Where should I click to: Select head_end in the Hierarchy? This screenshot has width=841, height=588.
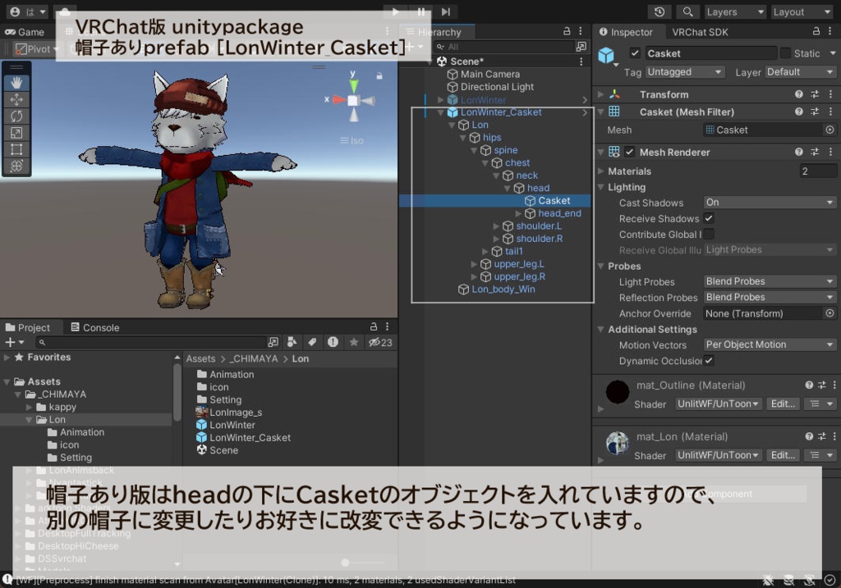point(559,213)
